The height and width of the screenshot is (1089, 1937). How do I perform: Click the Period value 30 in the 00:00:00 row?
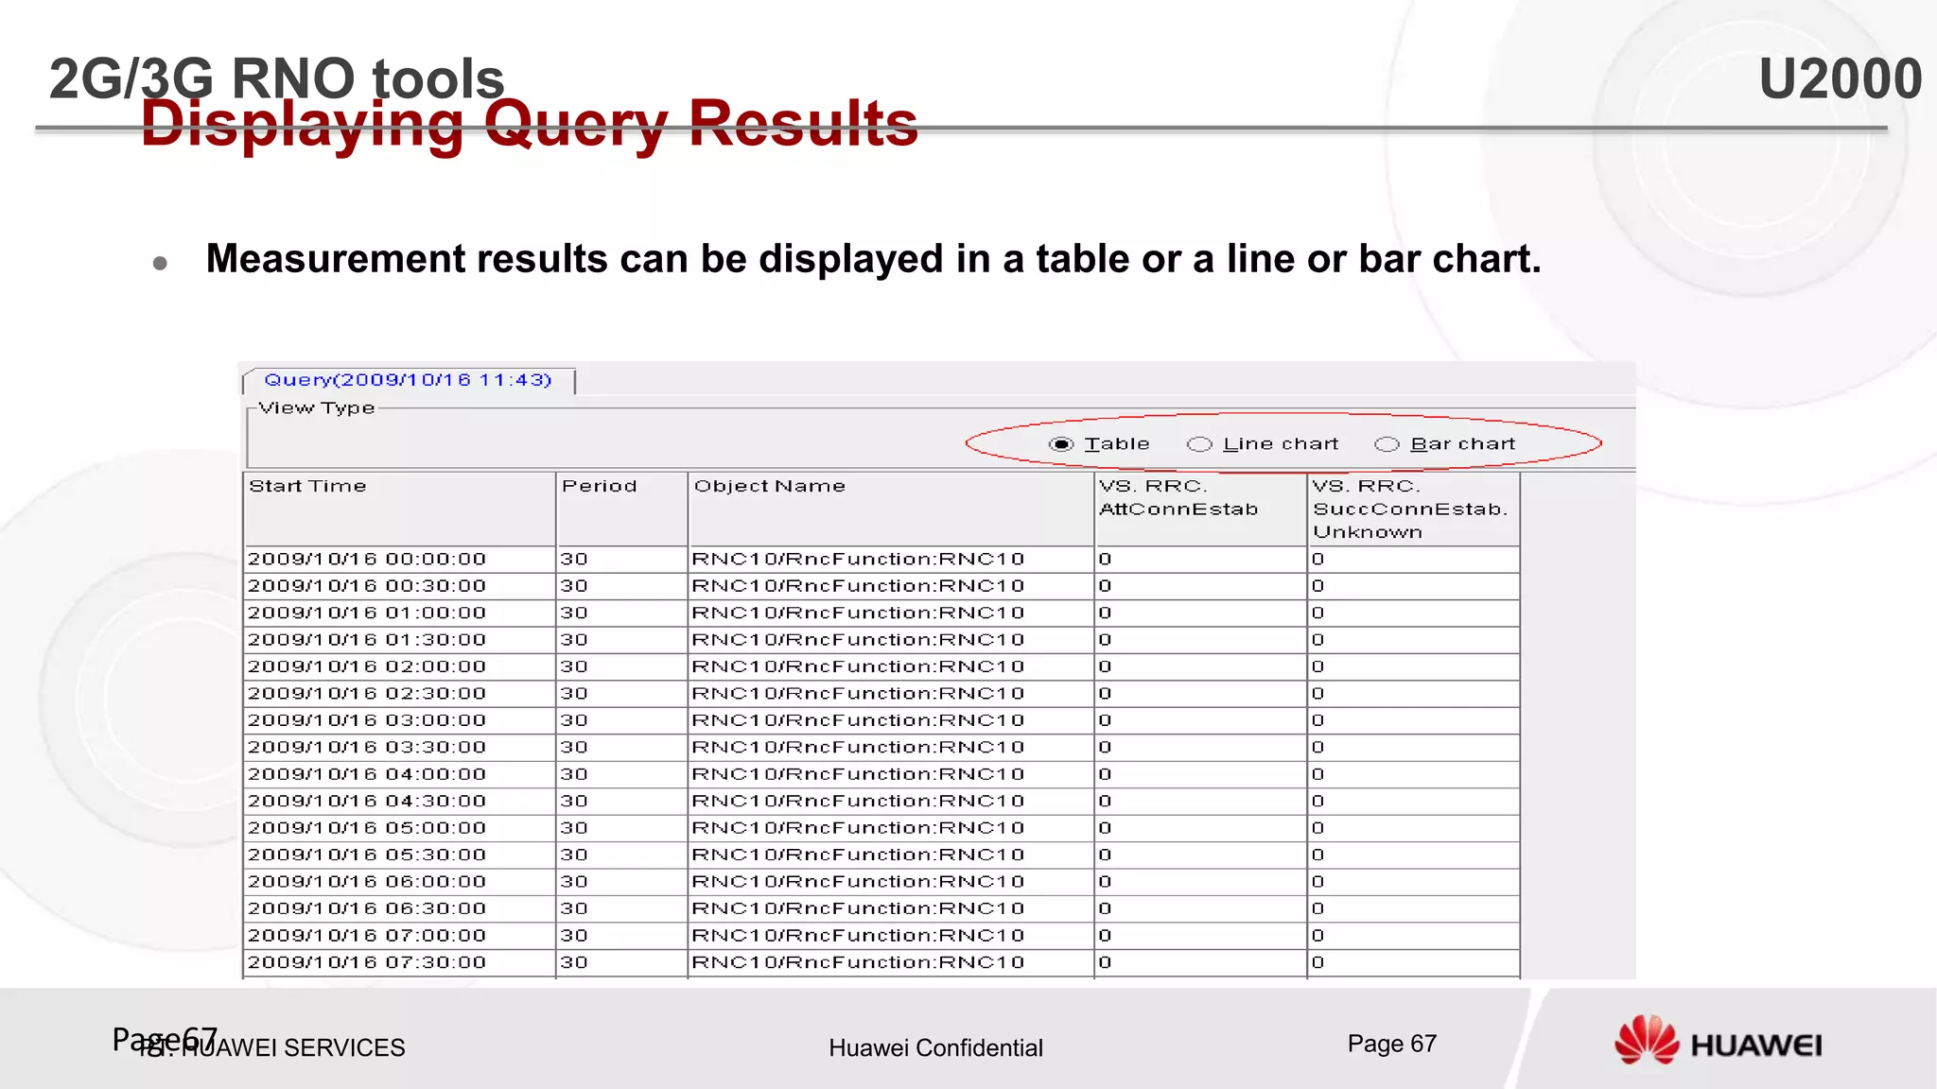(x=621, y=560)
